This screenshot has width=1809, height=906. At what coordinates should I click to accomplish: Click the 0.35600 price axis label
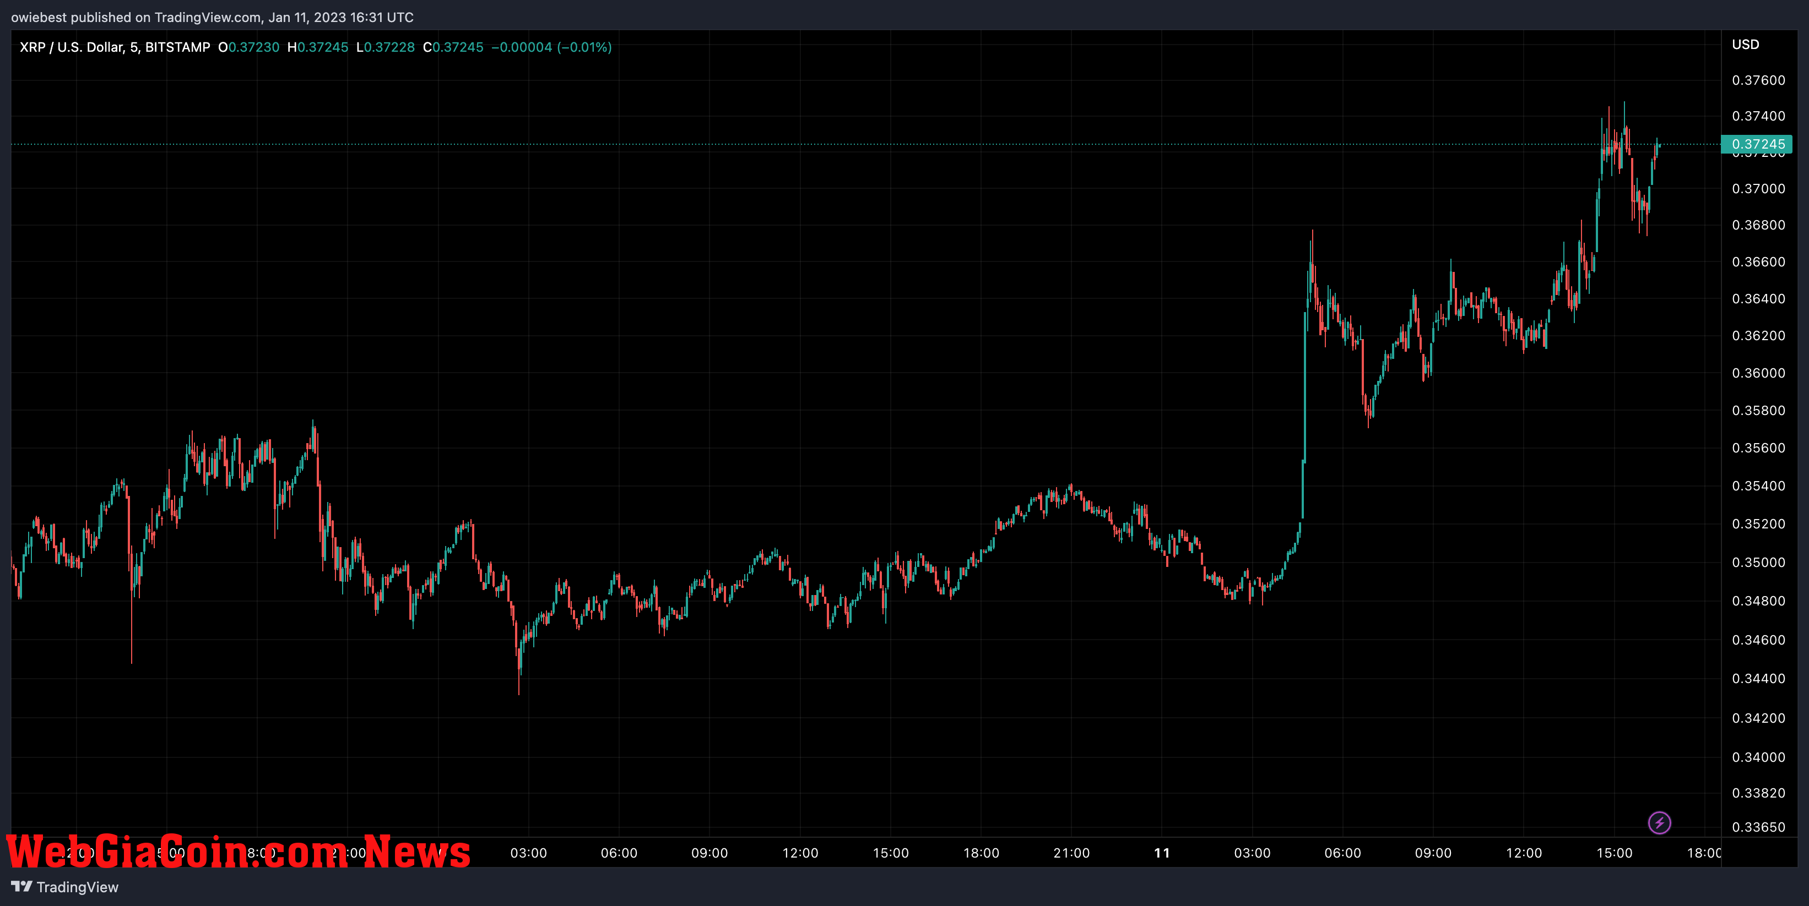point(1758,447)
